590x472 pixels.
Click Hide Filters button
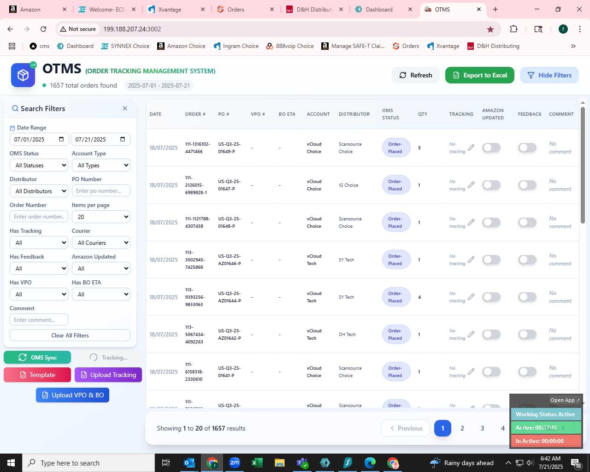[549, 75]
